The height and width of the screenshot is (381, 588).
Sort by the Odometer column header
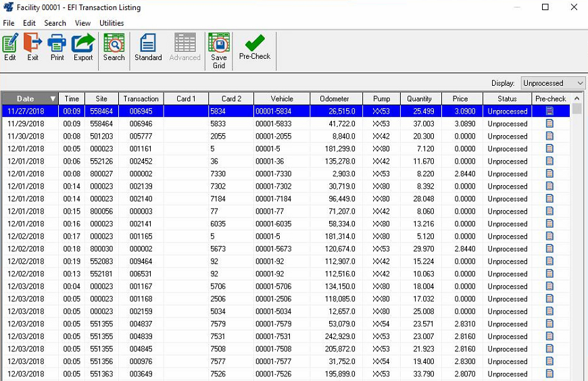click(335, 99)
